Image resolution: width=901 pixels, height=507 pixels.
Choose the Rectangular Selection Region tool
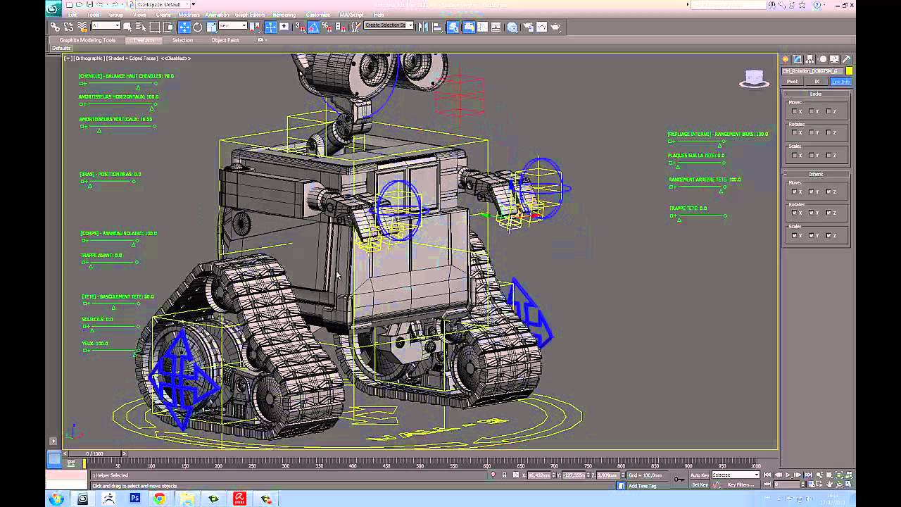(155, 27)
